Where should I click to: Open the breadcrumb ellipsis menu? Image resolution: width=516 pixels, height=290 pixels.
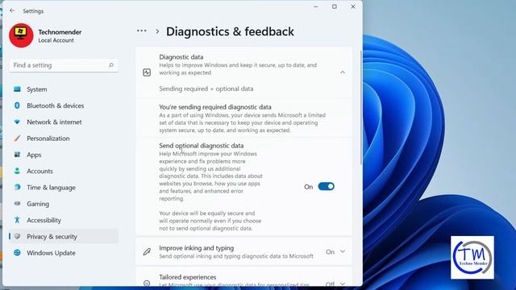pyautogui.click(x=142, y=31)
